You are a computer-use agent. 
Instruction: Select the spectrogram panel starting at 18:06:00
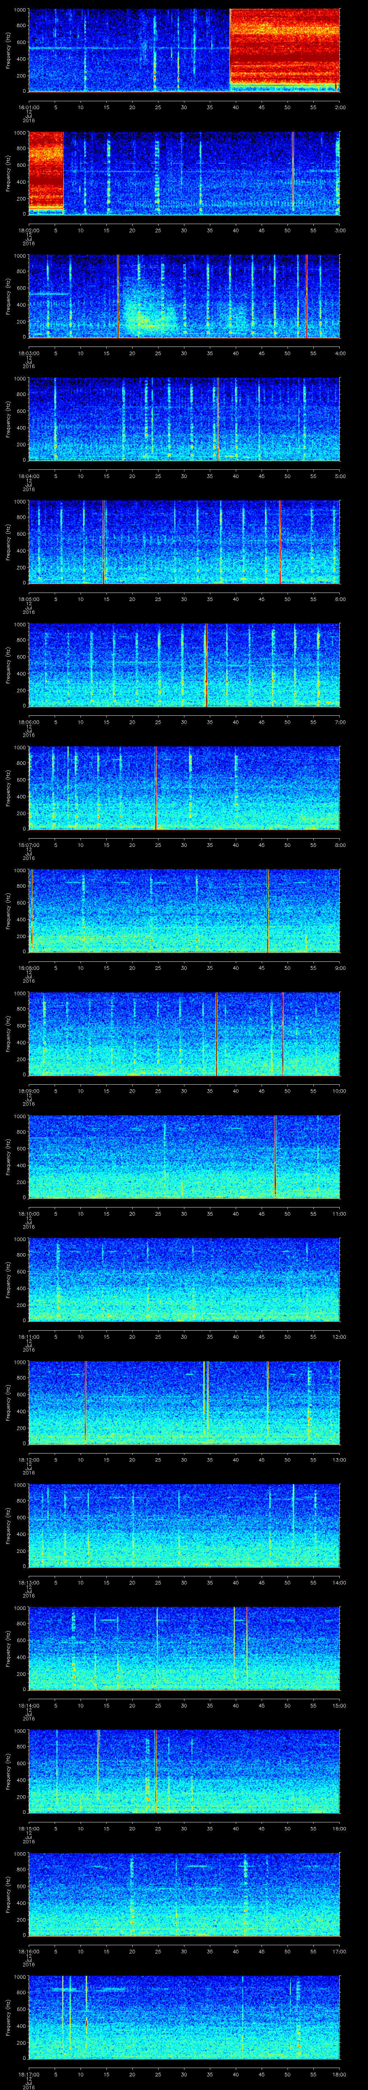click(184, 665)
